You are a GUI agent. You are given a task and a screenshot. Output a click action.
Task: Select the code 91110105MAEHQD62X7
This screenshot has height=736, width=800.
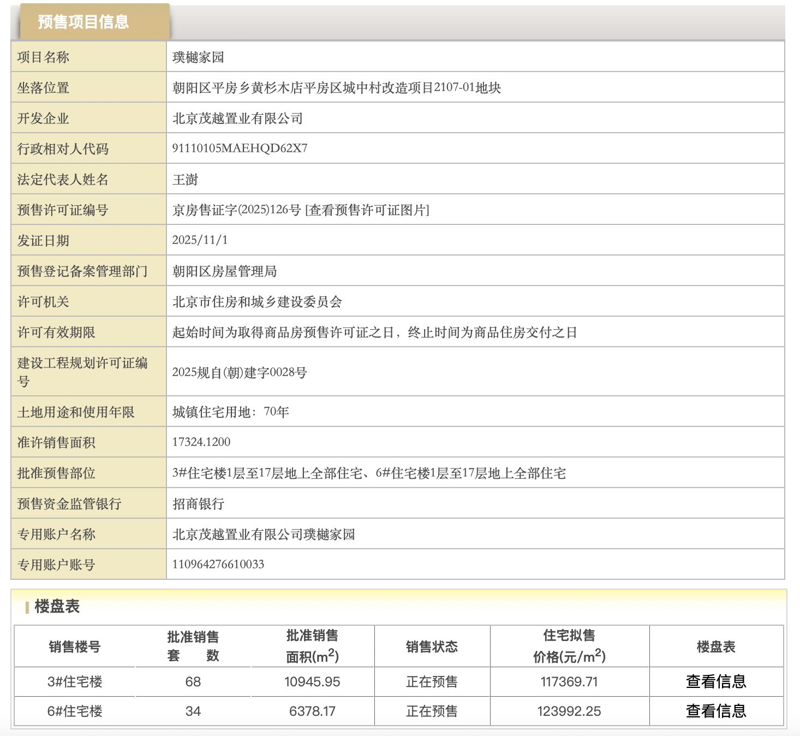tap(240, 148)
